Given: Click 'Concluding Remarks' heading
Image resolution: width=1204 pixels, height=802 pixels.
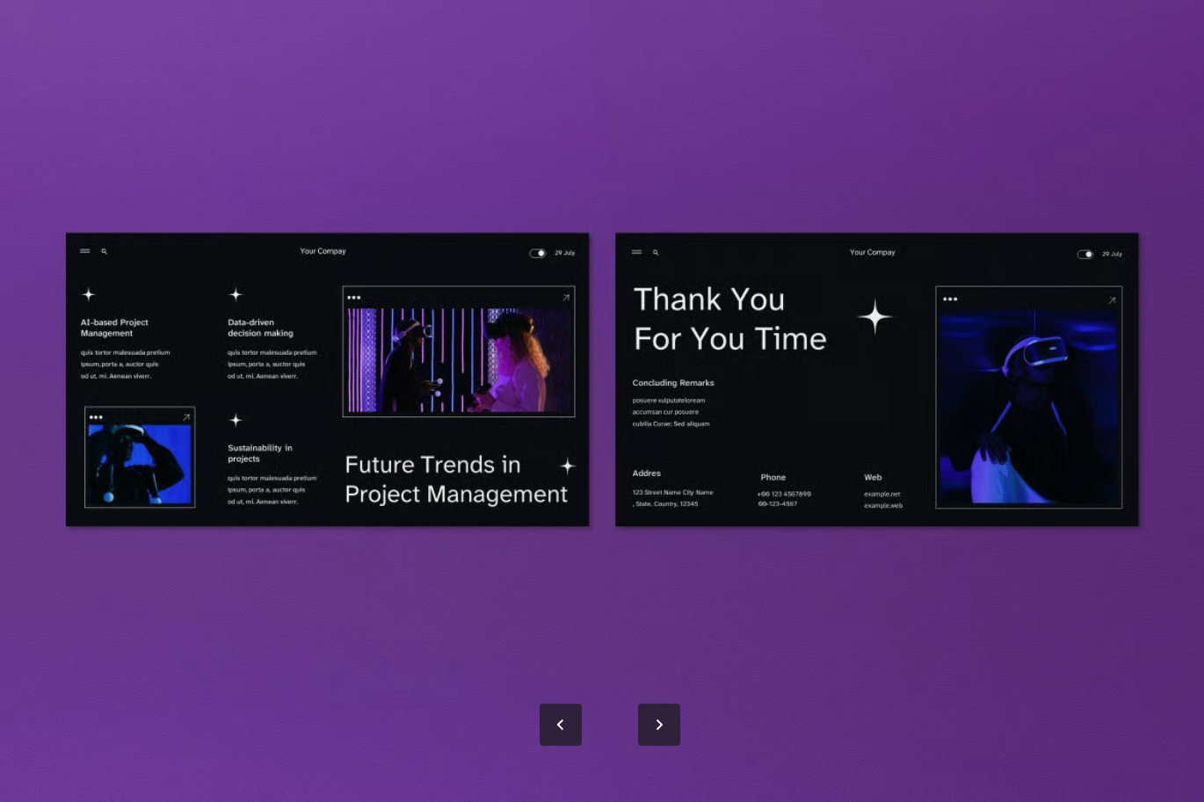Looking at the screenshot, I should [x=673, y=383].
